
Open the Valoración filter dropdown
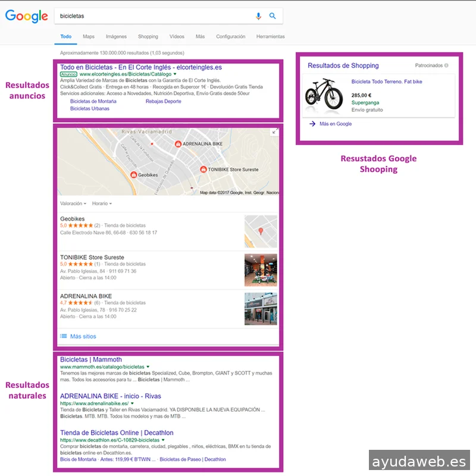pos(73,203)
